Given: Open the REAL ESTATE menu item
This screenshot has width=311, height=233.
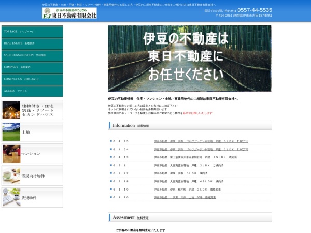Looking at the screenshot, I should [32, 43].
